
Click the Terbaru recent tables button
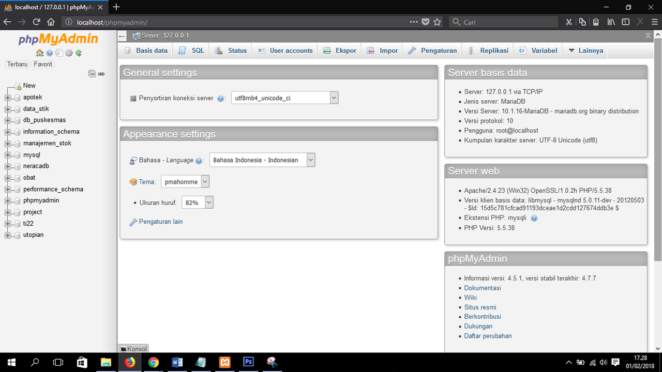(18, 65)
